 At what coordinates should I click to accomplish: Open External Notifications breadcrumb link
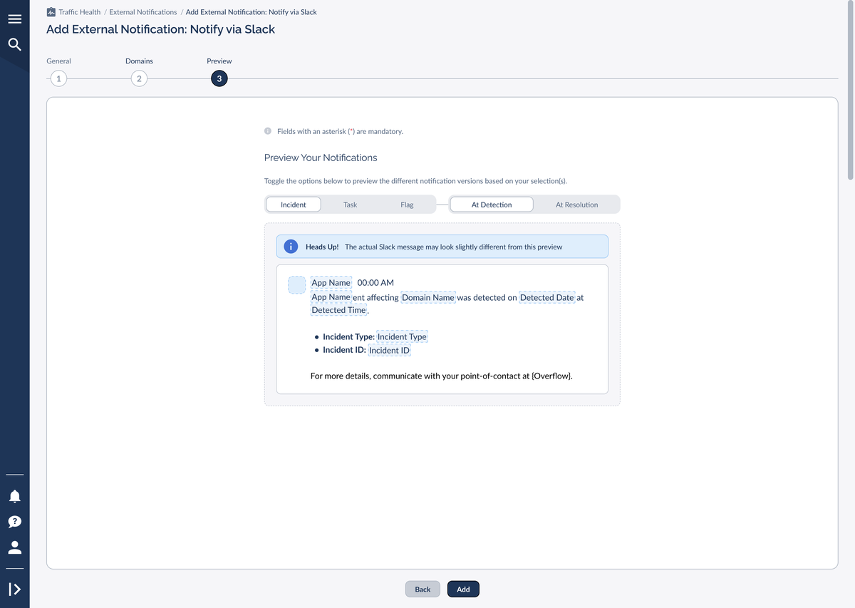click(x=143, y=12)
